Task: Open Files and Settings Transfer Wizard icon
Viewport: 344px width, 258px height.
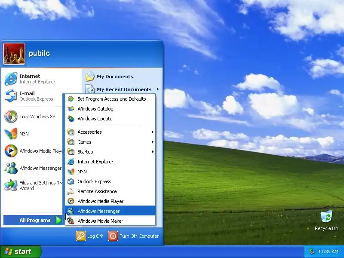Action: [11, 185]
